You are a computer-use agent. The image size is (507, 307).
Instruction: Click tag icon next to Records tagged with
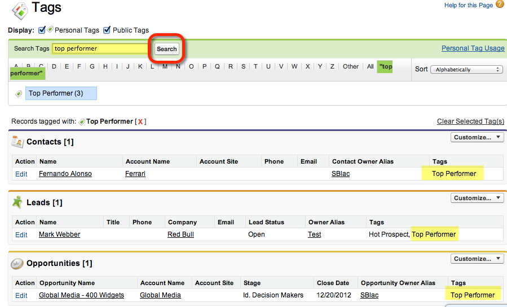tap(82, 121)
